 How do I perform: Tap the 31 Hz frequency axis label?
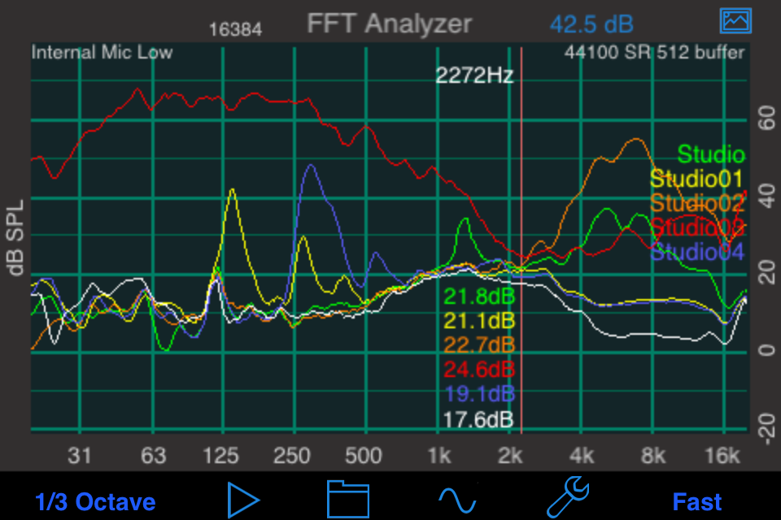80,455
